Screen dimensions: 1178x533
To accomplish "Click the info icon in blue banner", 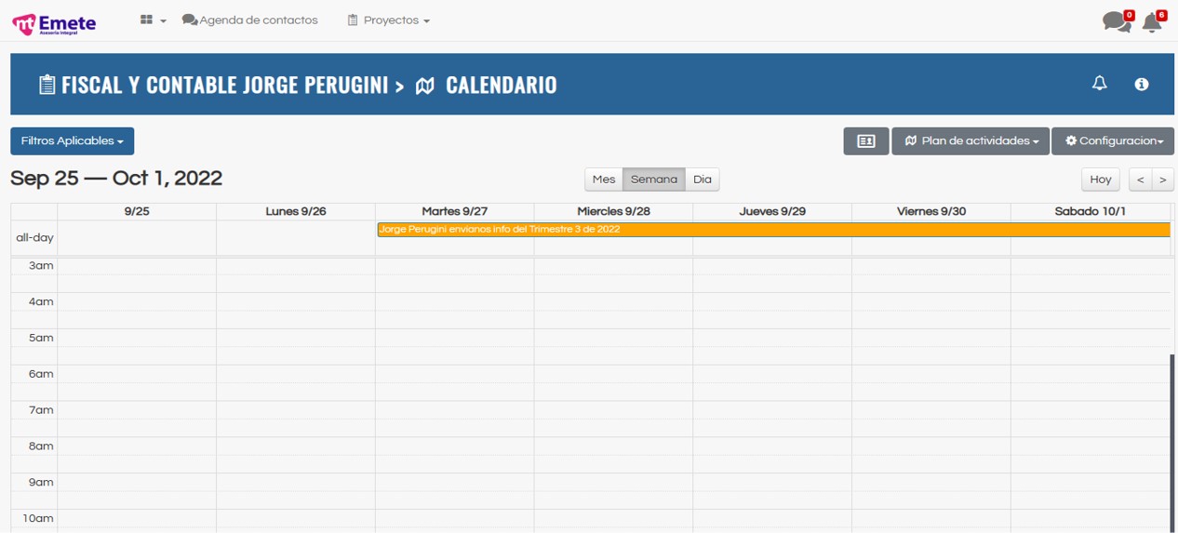I will point(1141,85).
